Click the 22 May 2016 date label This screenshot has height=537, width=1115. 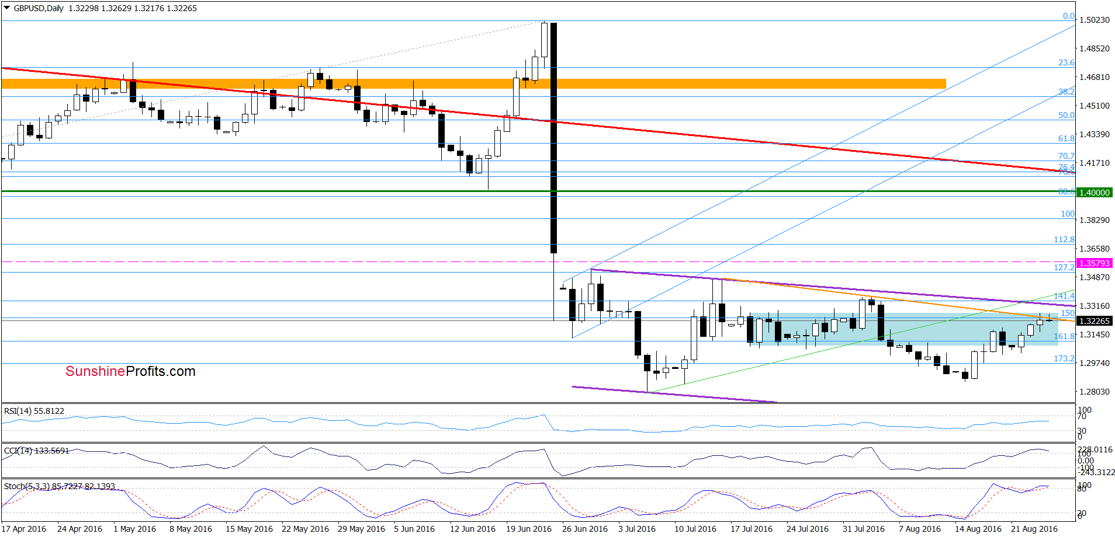[x=306, y=529]
